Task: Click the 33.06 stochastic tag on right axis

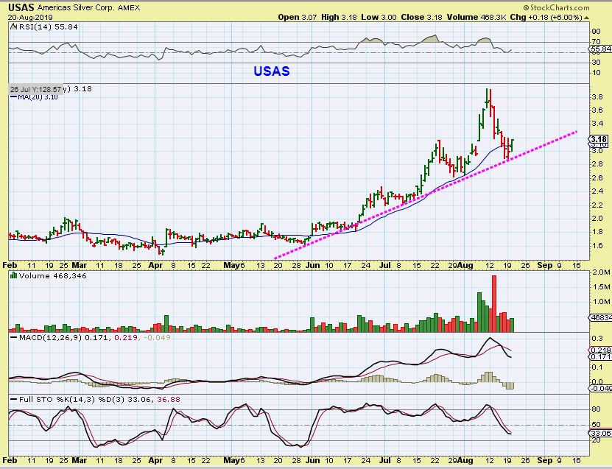Action: point(600,433)
